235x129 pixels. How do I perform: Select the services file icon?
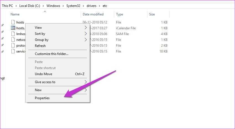pyautogui.click(x=13, y=51)
